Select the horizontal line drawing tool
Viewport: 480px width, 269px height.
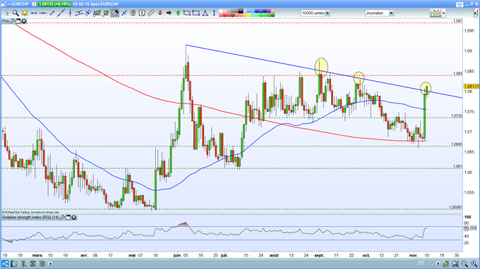[34, 13]
